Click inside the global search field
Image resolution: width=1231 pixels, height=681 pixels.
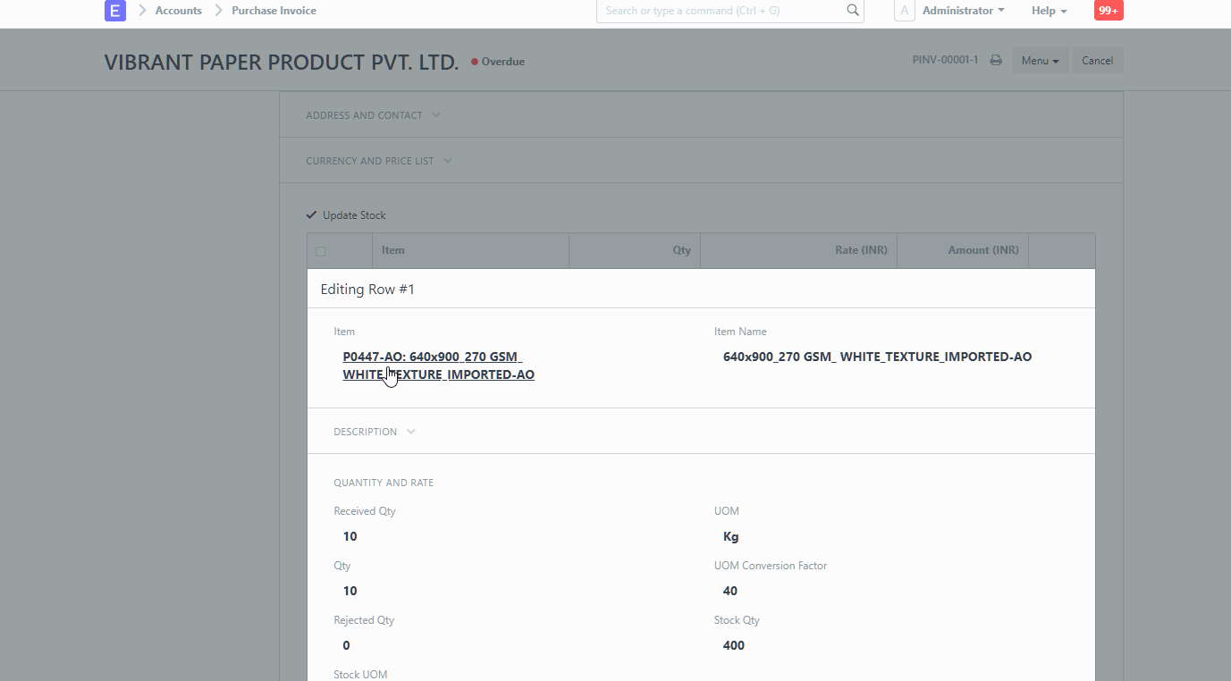click(x=715, y=10)
